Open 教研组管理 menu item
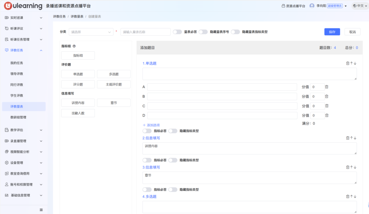The height and width of the screenshot is (214, 369). 18,117
